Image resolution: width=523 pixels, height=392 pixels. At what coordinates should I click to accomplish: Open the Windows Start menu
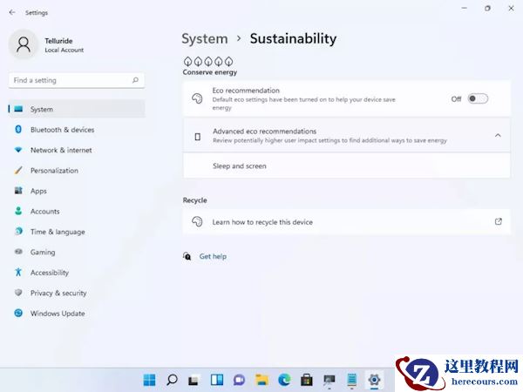click(x=149, y=380)
